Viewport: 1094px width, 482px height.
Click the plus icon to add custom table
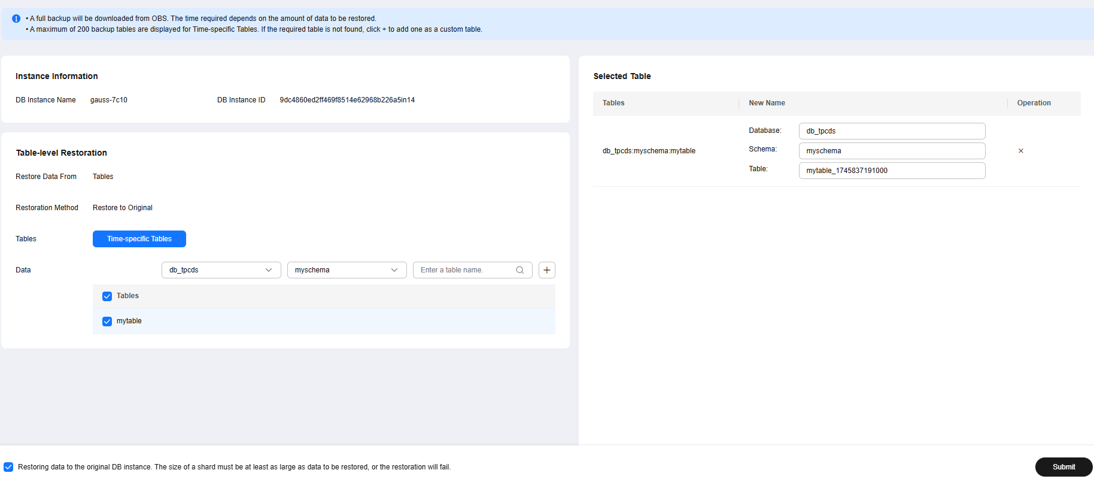click(x=547, y=270)
